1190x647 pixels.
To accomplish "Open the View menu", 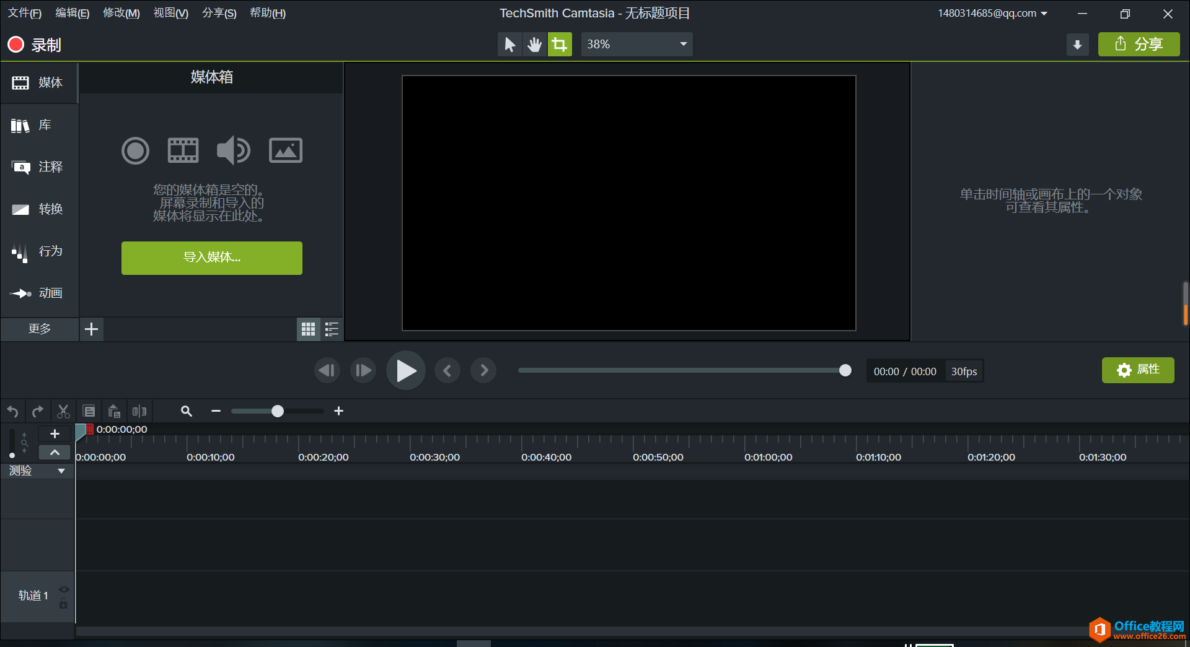I will tap(170, 13).
